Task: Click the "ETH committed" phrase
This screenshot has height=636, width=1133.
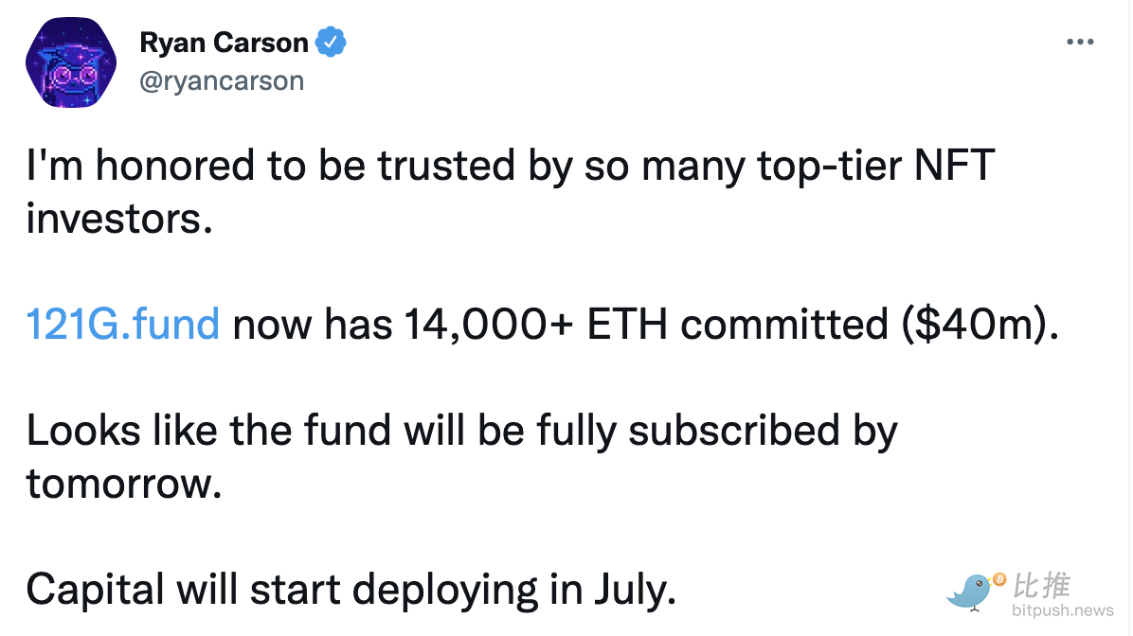Action: coord(737,324)
